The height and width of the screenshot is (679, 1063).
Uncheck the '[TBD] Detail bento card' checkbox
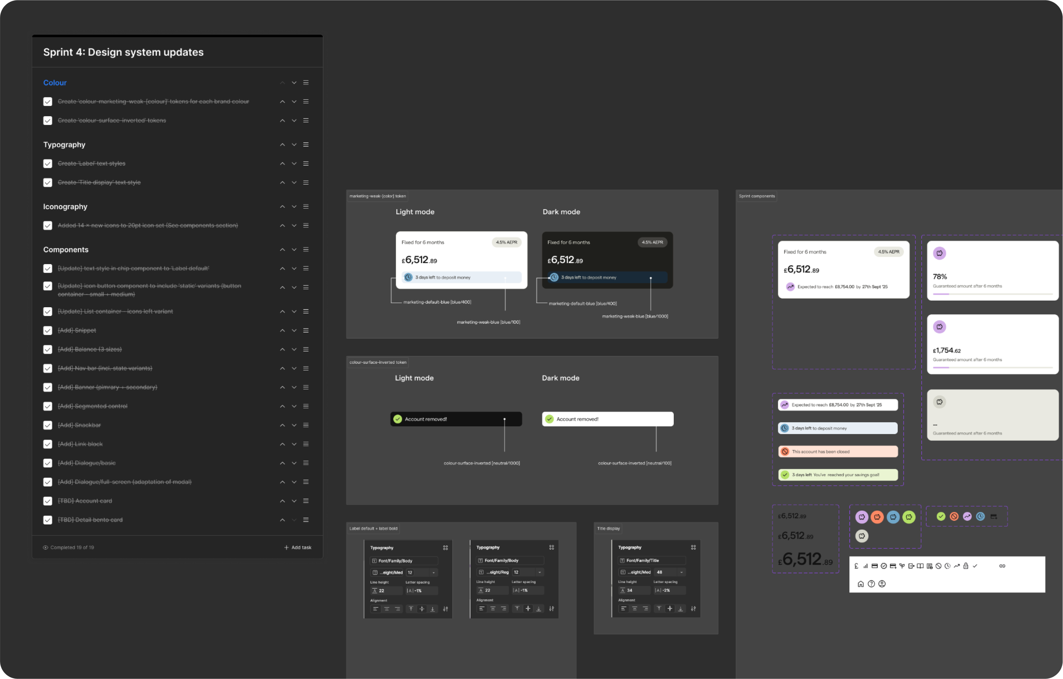[48, 520]
